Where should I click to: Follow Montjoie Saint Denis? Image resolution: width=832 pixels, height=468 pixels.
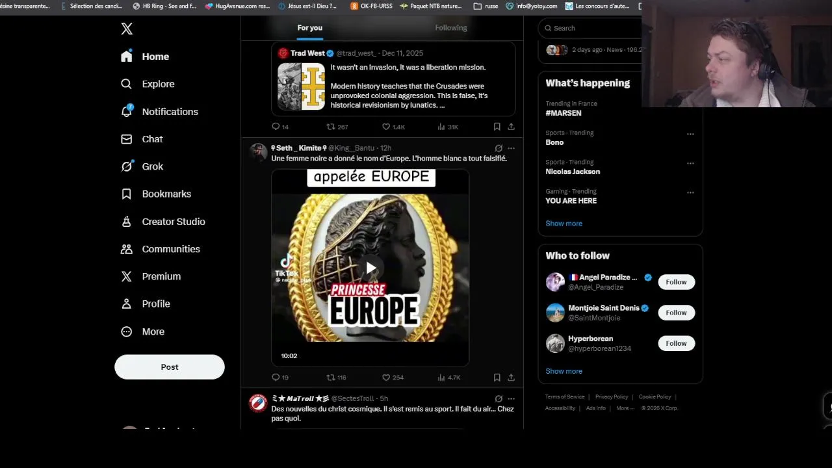coord(676,313)
